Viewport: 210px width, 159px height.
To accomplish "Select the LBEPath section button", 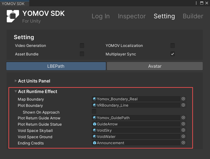I will pyautogui.click(x=56, y=66).
